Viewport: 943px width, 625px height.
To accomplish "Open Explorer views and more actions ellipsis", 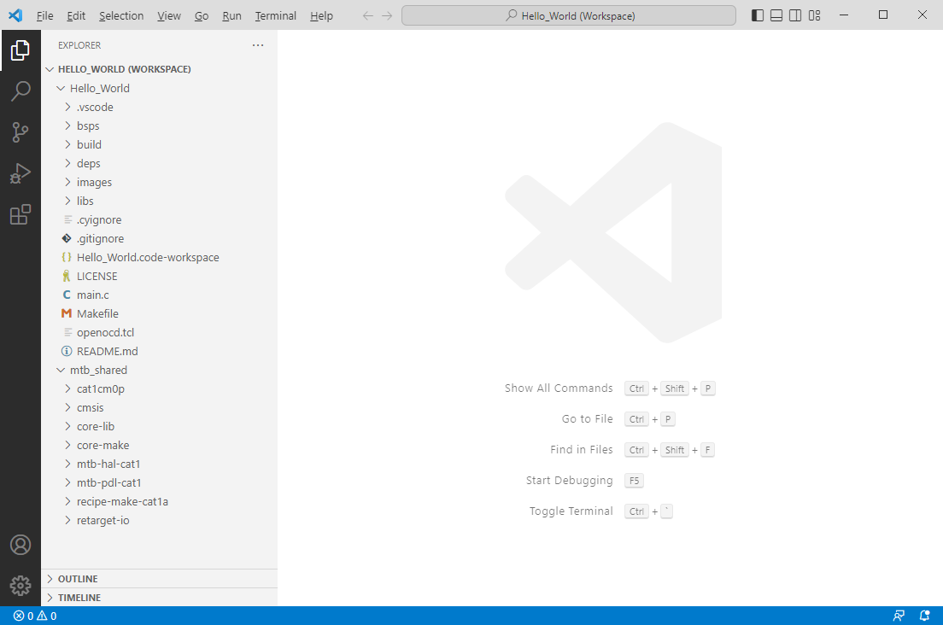I will (258, 45).
